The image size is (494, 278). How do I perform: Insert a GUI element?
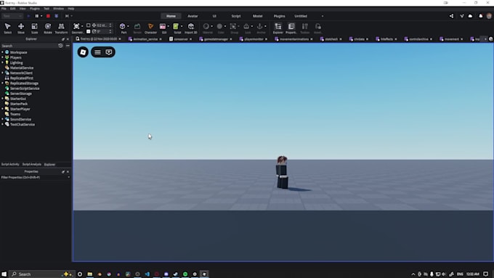(163, 26)
